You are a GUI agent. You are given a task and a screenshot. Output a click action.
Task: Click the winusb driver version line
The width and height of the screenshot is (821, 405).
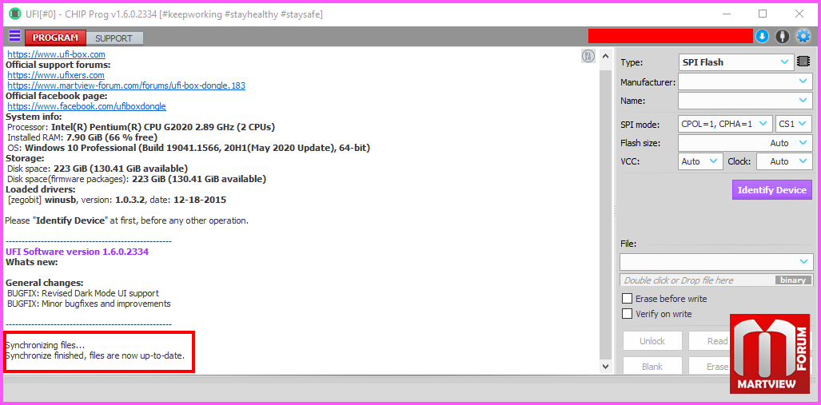tap(117, 200)
